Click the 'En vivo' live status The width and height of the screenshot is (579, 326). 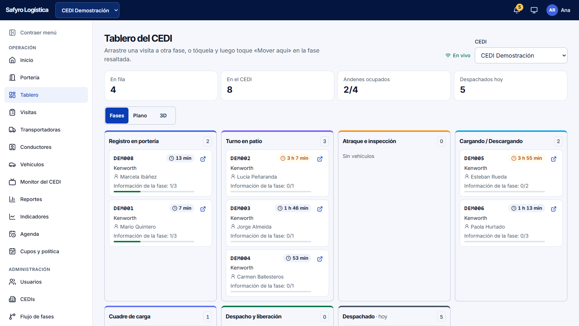pos(458,55)
